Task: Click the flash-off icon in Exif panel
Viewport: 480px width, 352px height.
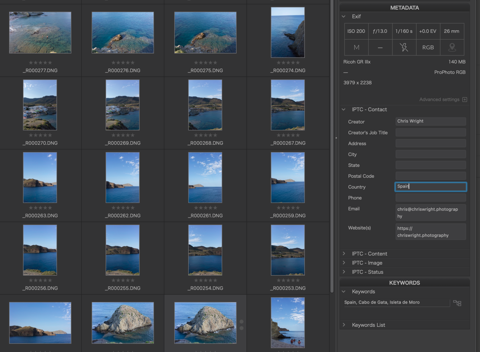Action: coord(404,47)
